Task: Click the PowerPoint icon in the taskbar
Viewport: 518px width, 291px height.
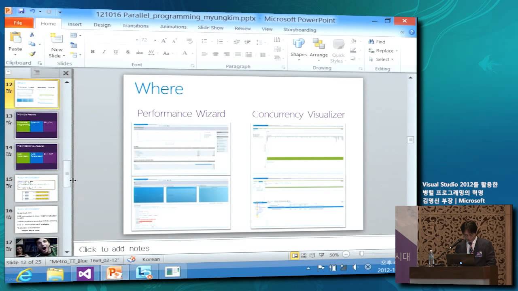Action: point(115,273)
